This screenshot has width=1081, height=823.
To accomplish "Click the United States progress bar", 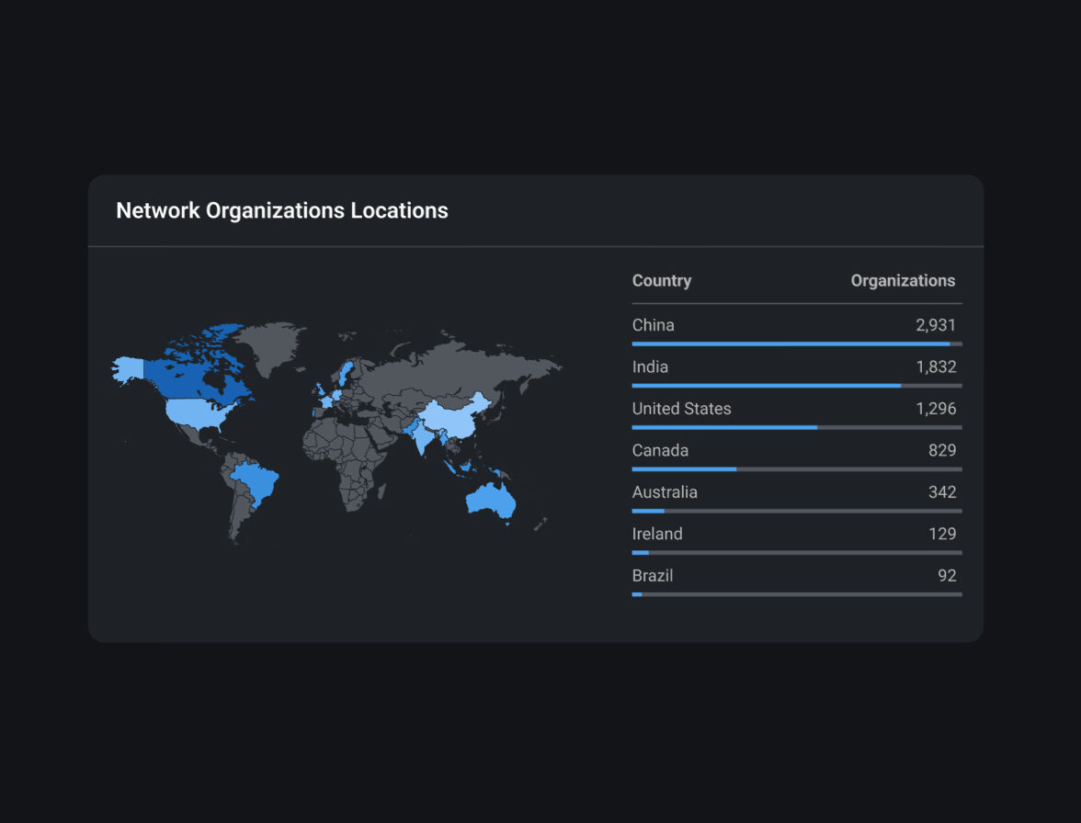I will point(796,427).
